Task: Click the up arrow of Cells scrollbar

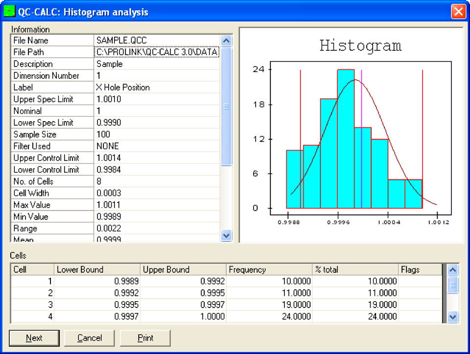Action: [453, 270]
